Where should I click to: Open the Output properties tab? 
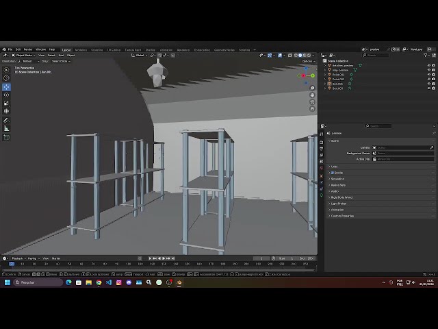click(x=321, y=149)
